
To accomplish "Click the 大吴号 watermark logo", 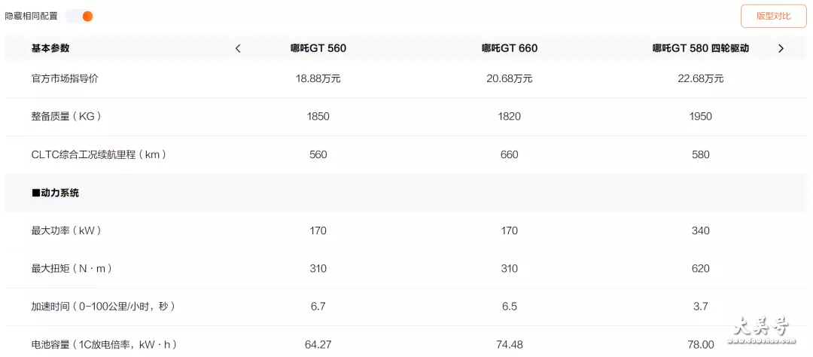I will click(760, 329).
